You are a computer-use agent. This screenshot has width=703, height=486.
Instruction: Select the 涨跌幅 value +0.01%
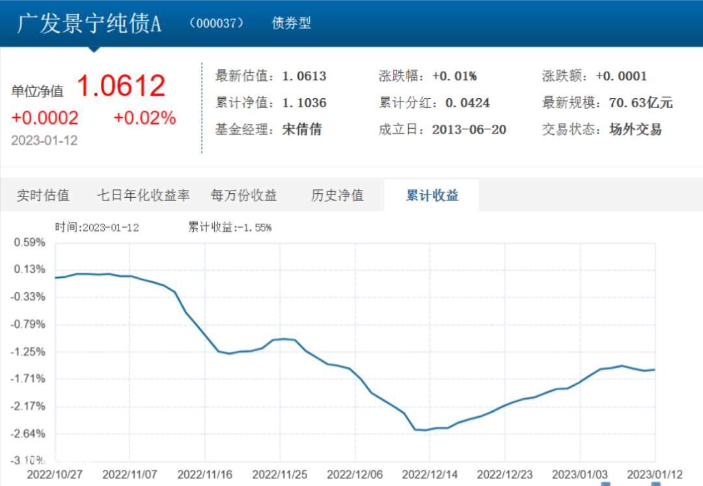click(454, 76)
